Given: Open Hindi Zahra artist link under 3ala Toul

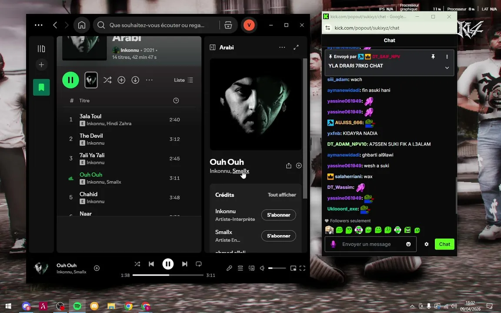Looking at the screenshot, I should (119, 123).
